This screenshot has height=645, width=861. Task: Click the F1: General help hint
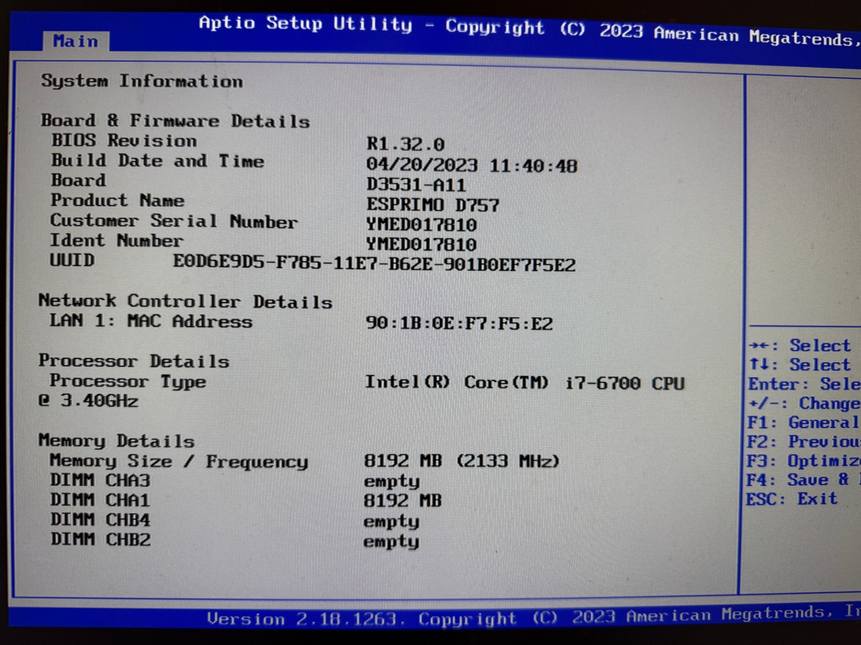pos(804,422)
